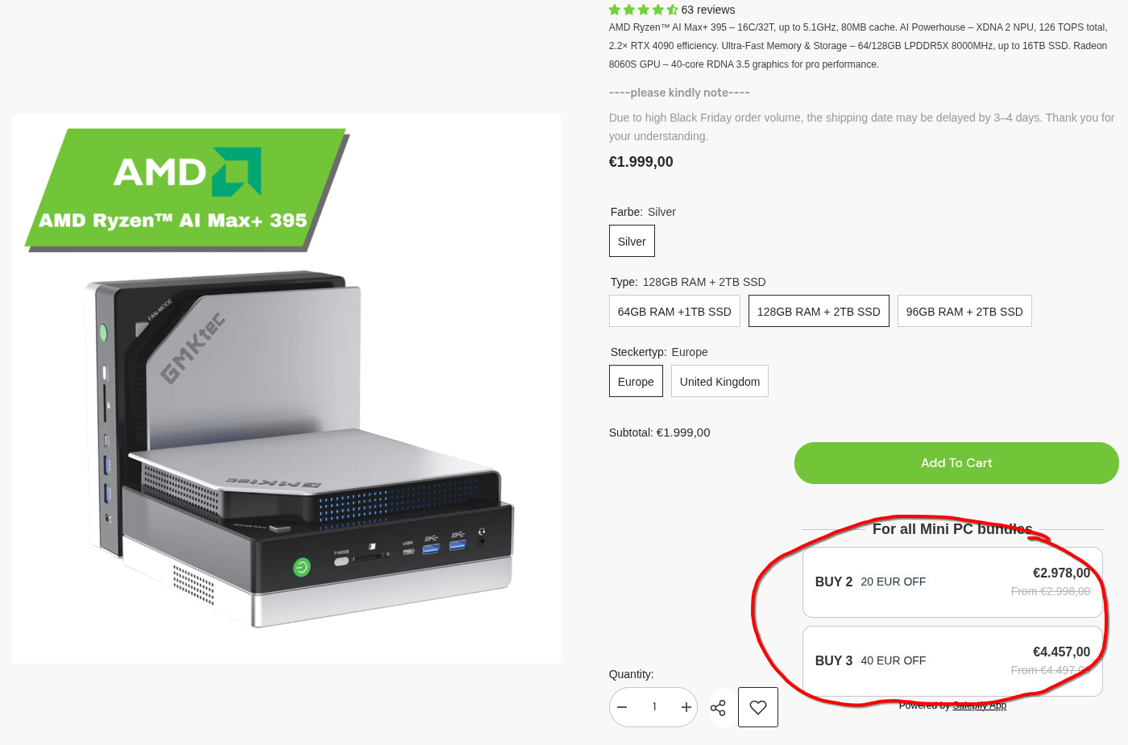Click the AMD Ryzen AI Max+ 395 badge
The image size is (1128, 745).
click(x=187, y=190)
